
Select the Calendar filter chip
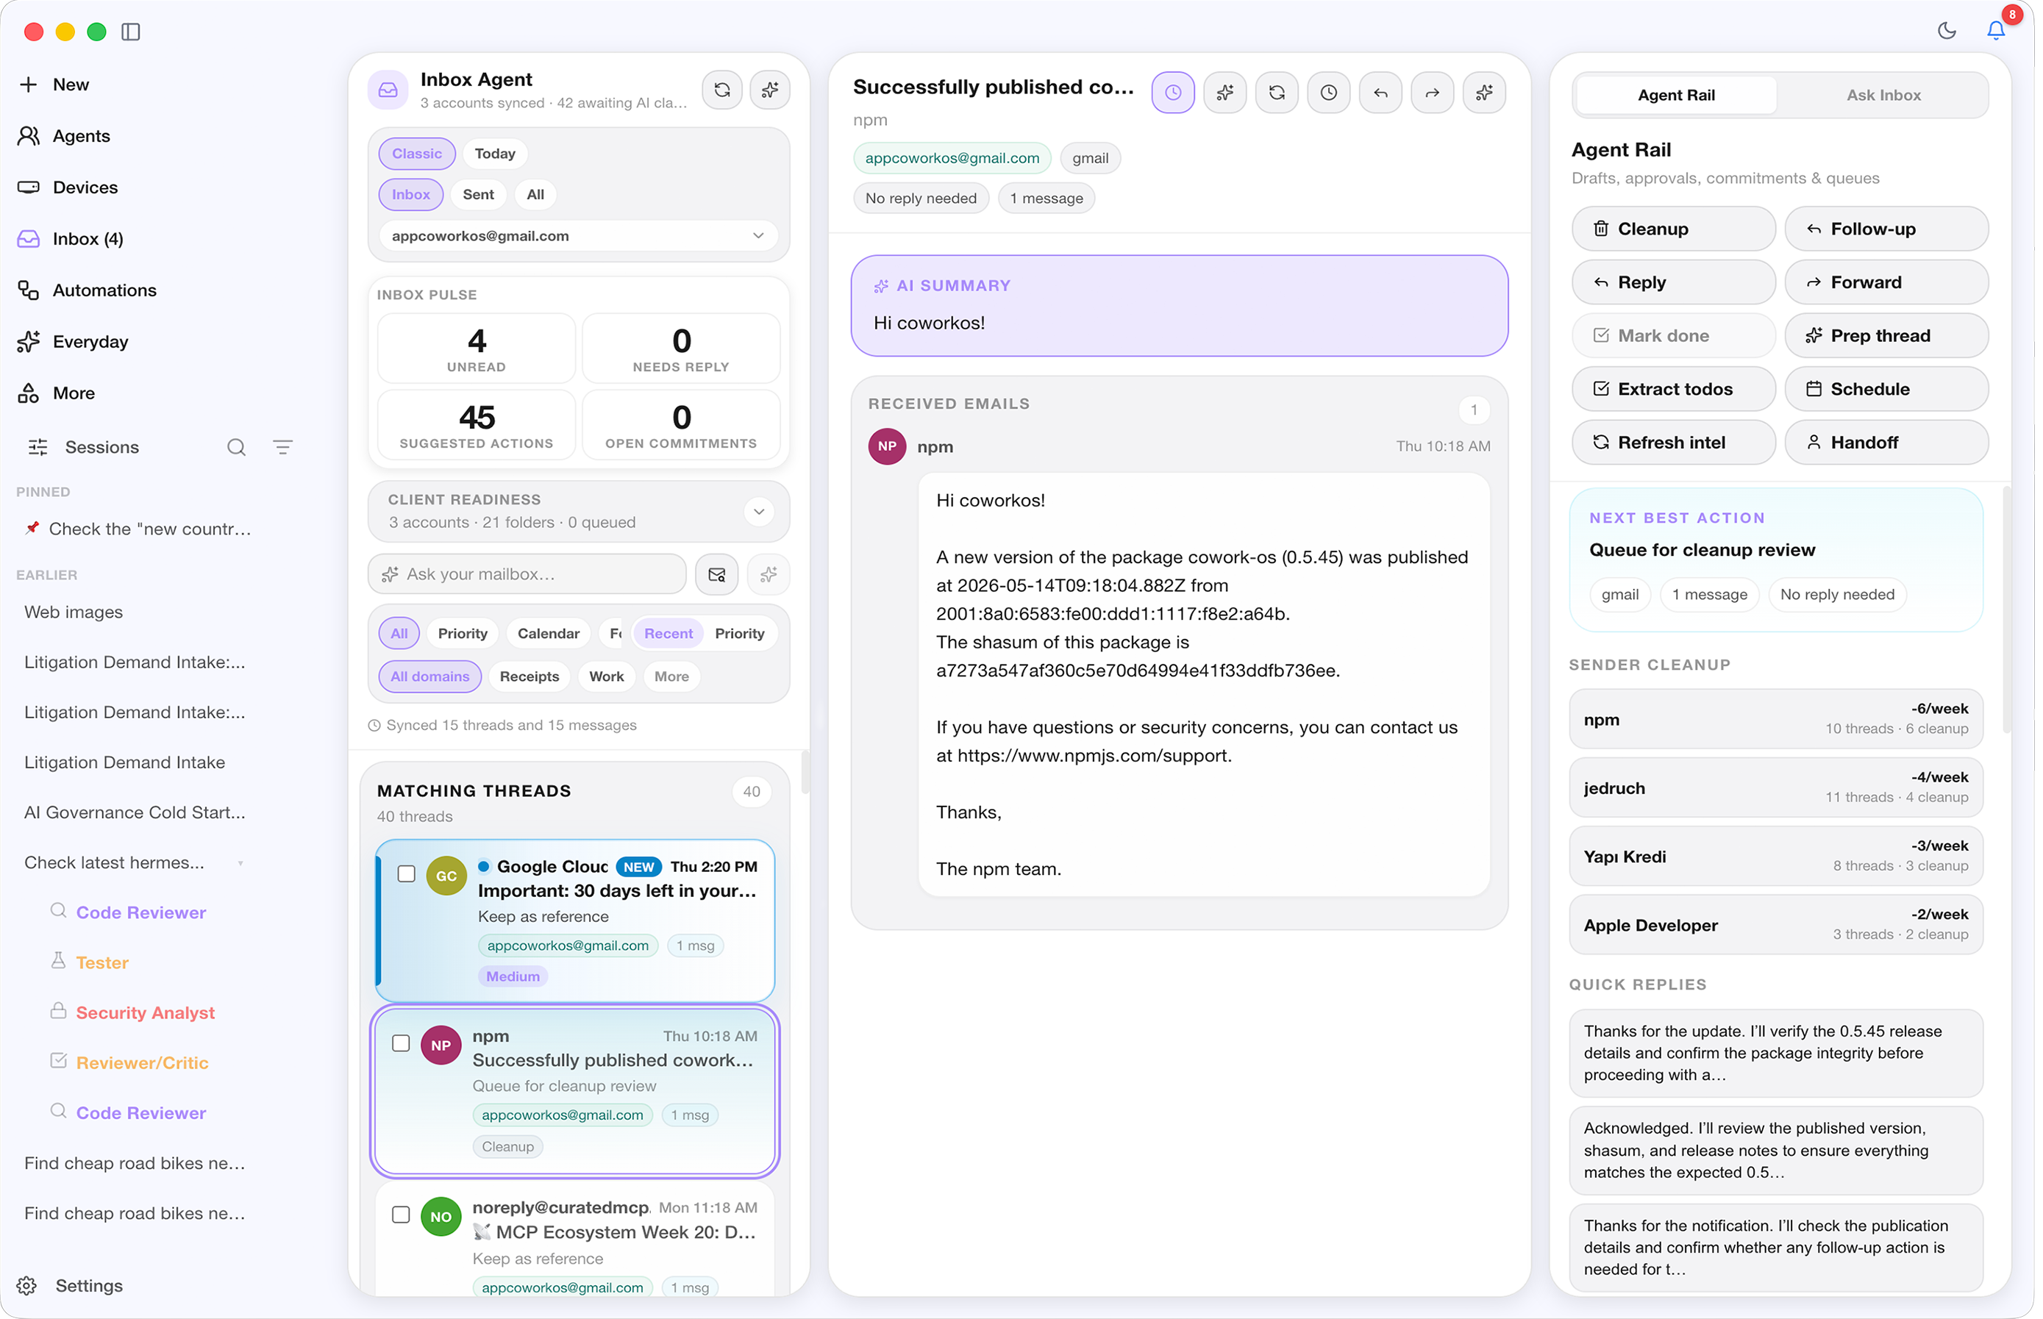(548, 634)
